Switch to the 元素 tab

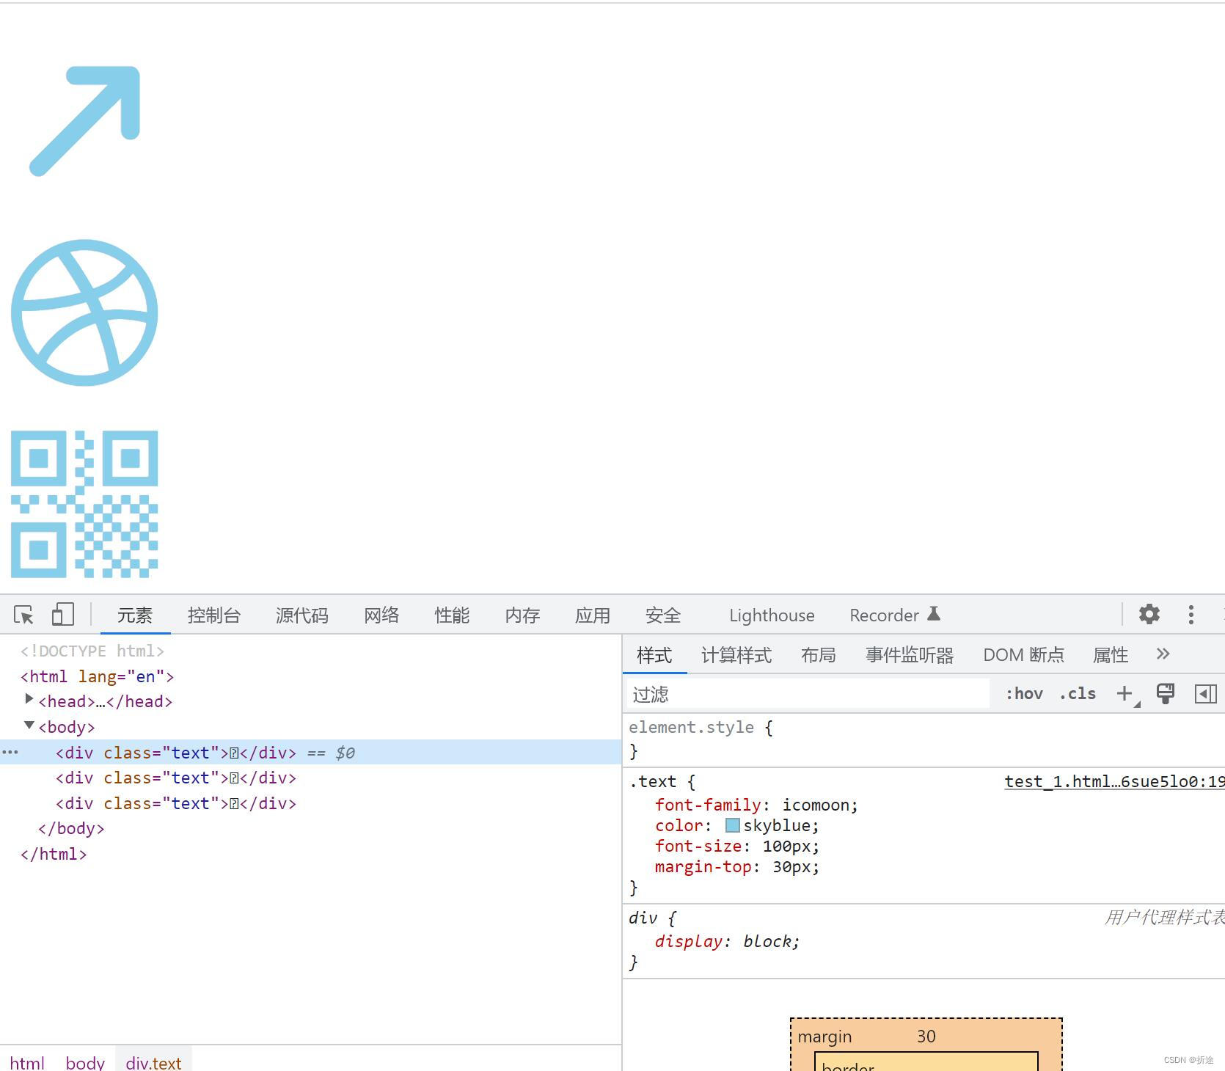135,615
